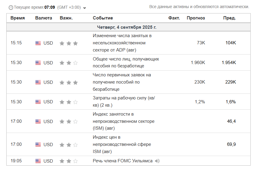Click the US flag in the ISM employment index row
The width and height of the screenshot is (257, 171).
[38, 121]
